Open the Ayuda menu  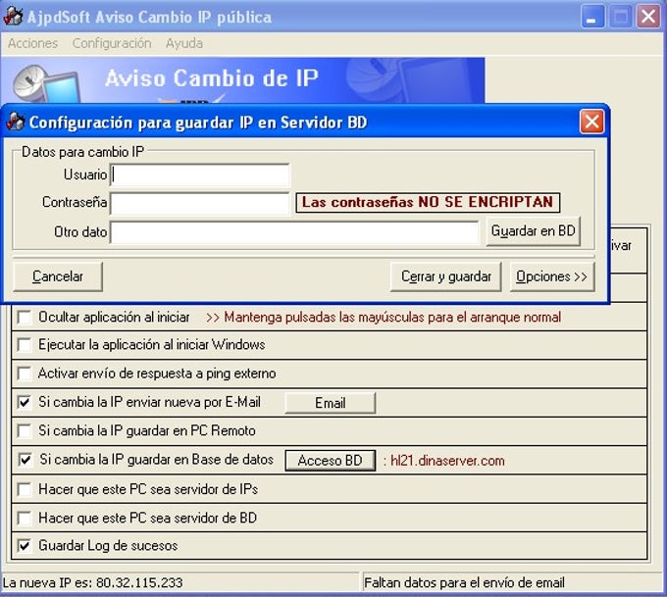[184, 43]
